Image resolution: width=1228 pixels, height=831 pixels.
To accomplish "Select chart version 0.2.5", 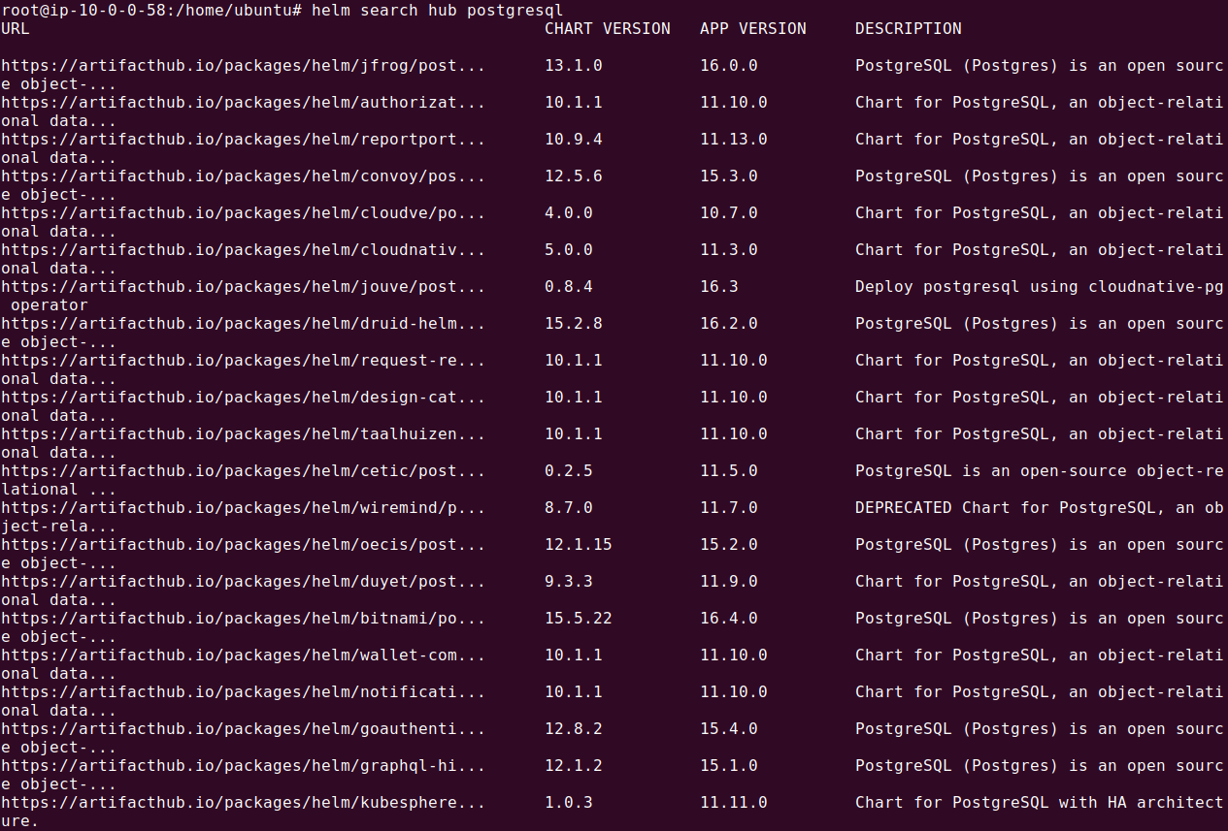I will point(569,471).
